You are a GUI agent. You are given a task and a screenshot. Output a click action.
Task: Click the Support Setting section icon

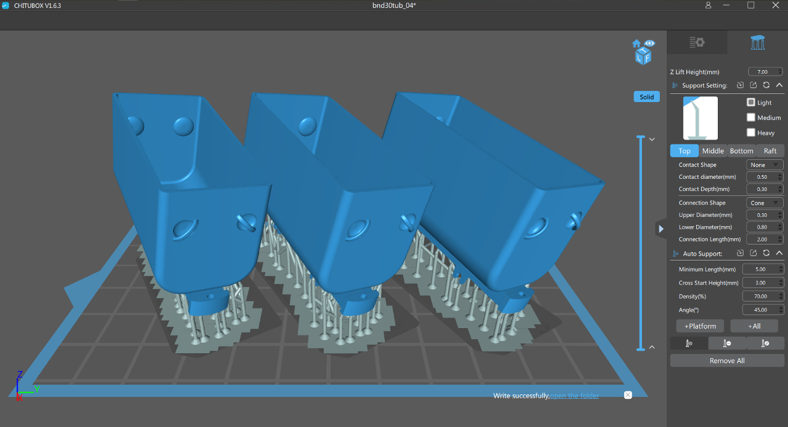pos(675,85)
